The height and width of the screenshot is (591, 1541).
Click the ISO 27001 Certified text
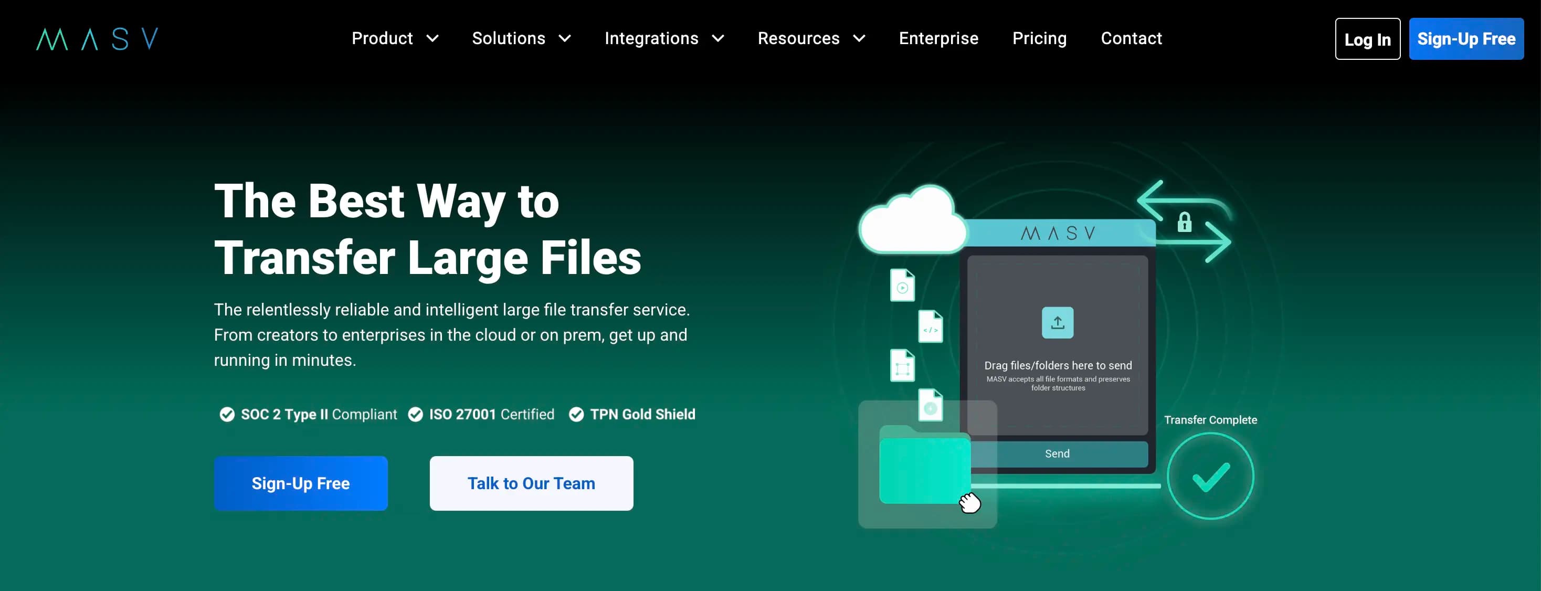[492, 415]
